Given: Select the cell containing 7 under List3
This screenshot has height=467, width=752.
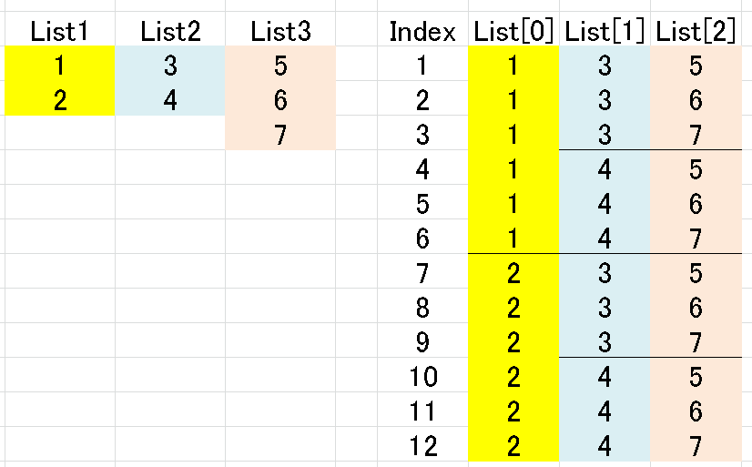Looking at the screenshot, I should [280, 133].
